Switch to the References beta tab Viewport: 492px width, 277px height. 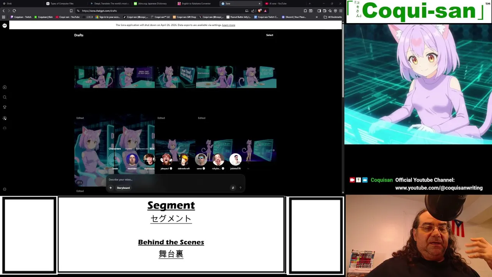click(x=145, y=149)
